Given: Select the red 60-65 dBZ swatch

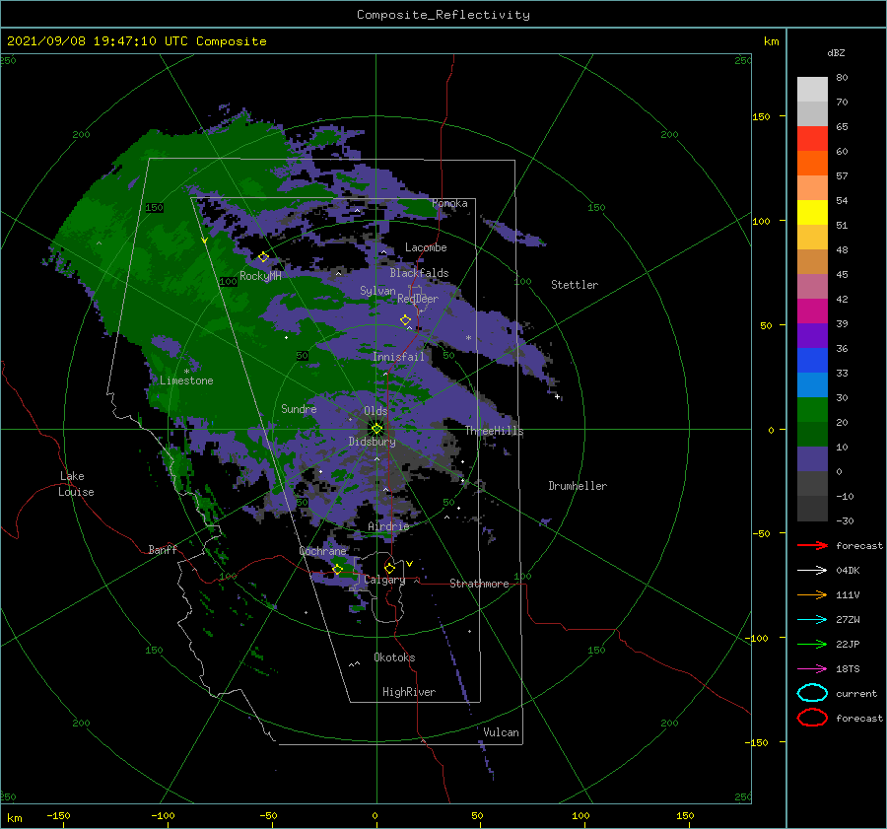Looking at the screenshot, I should pyautogui.click(x=812, y=139).
